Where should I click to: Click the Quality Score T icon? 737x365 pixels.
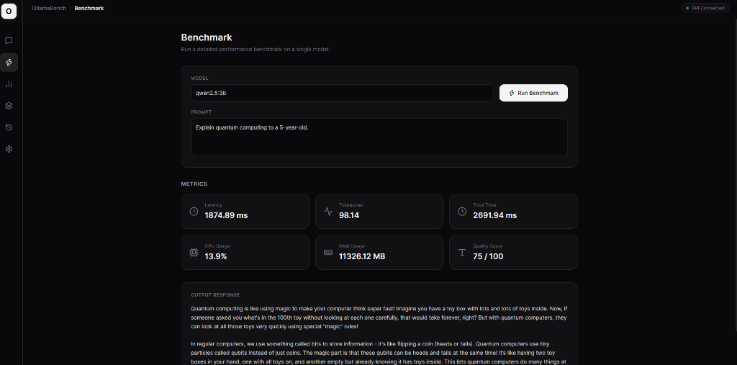tap(462, 253)
